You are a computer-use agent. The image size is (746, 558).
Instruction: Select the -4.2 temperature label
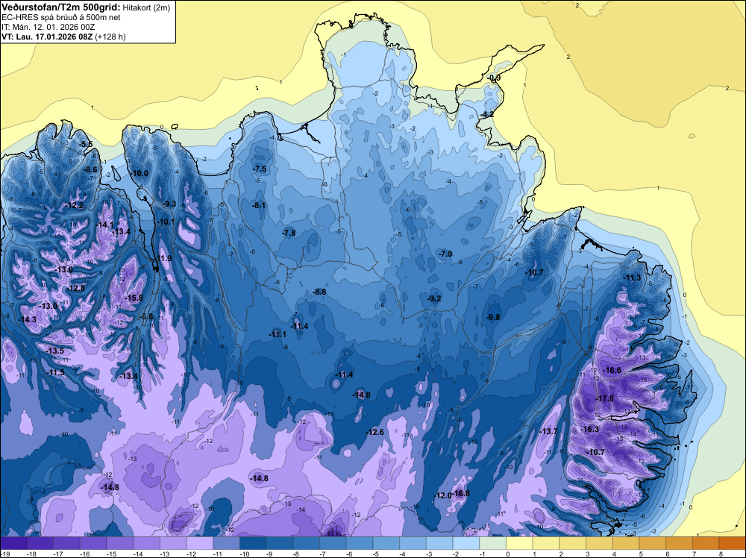(x=486, y=115)
